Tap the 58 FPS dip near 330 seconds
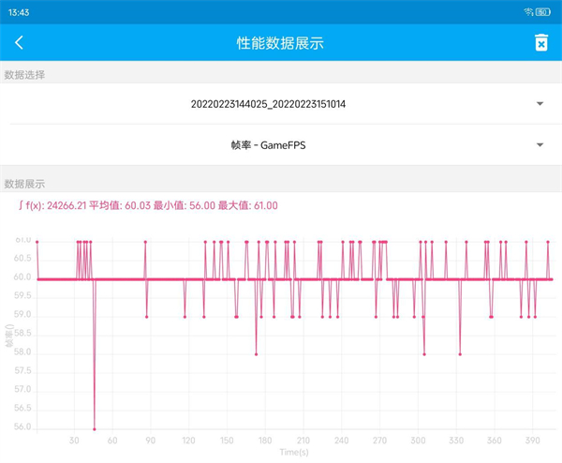 (x=460, y=353)
